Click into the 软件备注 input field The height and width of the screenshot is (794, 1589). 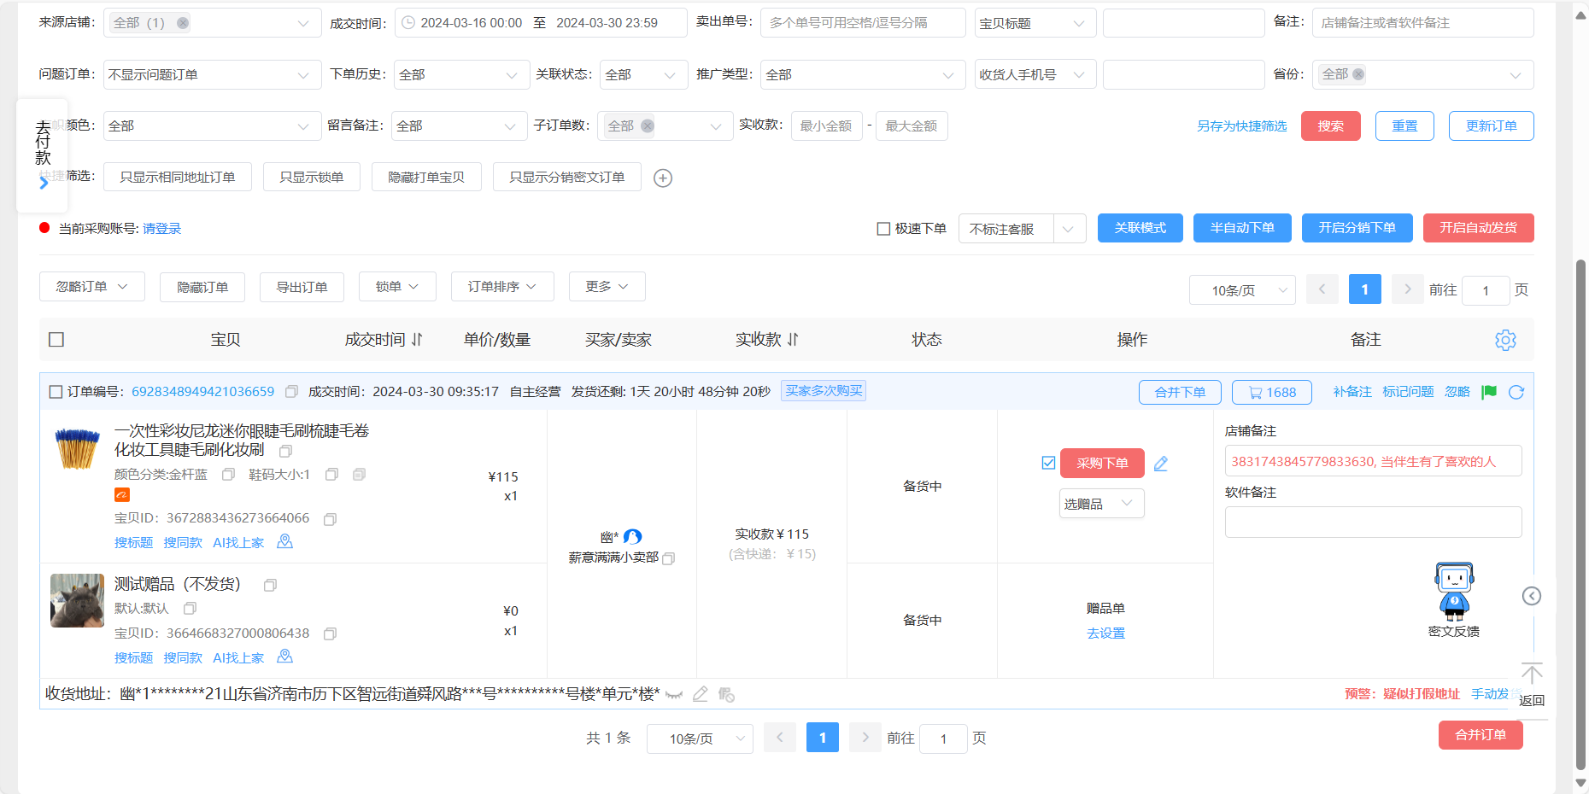coord(1373,523)
